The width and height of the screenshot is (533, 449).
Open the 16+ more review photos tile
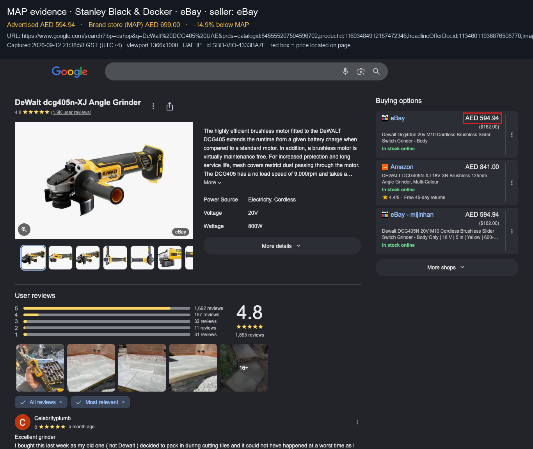244,368
